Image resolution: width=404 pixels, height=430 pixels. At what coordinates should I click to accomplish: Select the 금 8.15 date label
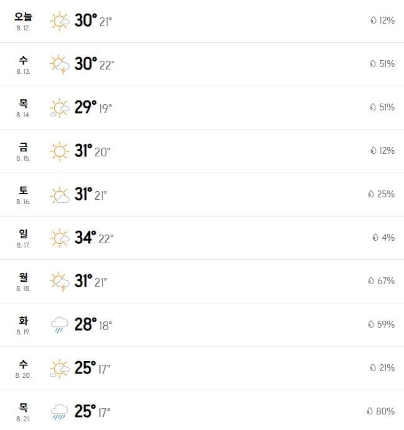point(23,151)
